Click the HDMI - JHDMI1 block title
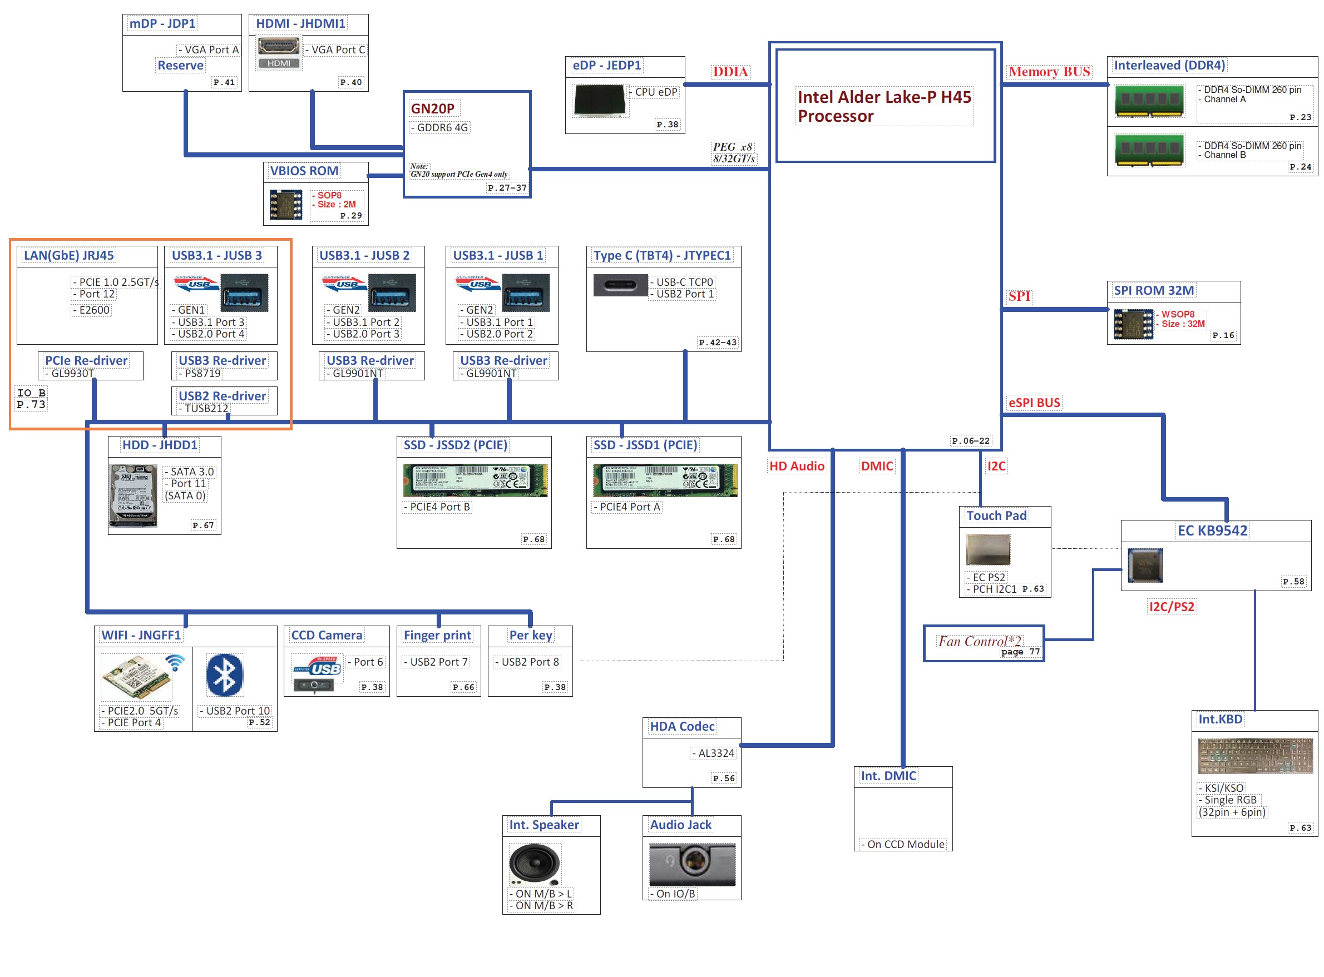Image resolution: width=1324 pixels, height=977 pixels. point(300,24)
